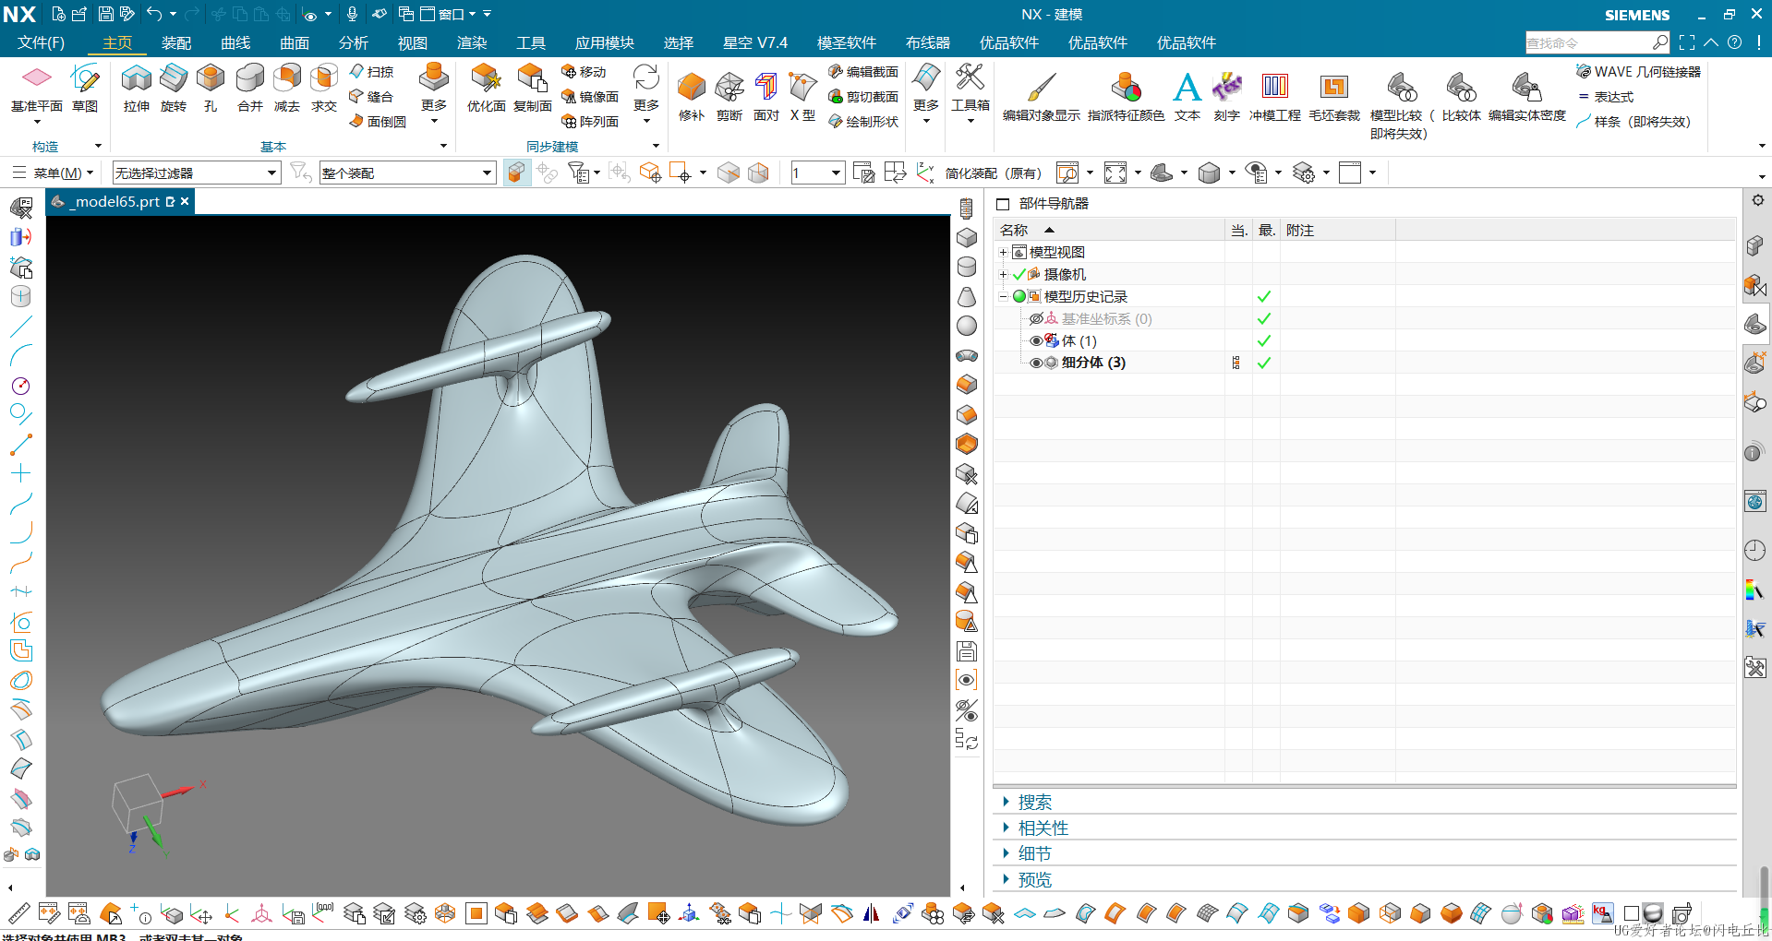Click the 缝合 sew button
Viewport: 1772px width, 941px height.
[x=371, y=97]
